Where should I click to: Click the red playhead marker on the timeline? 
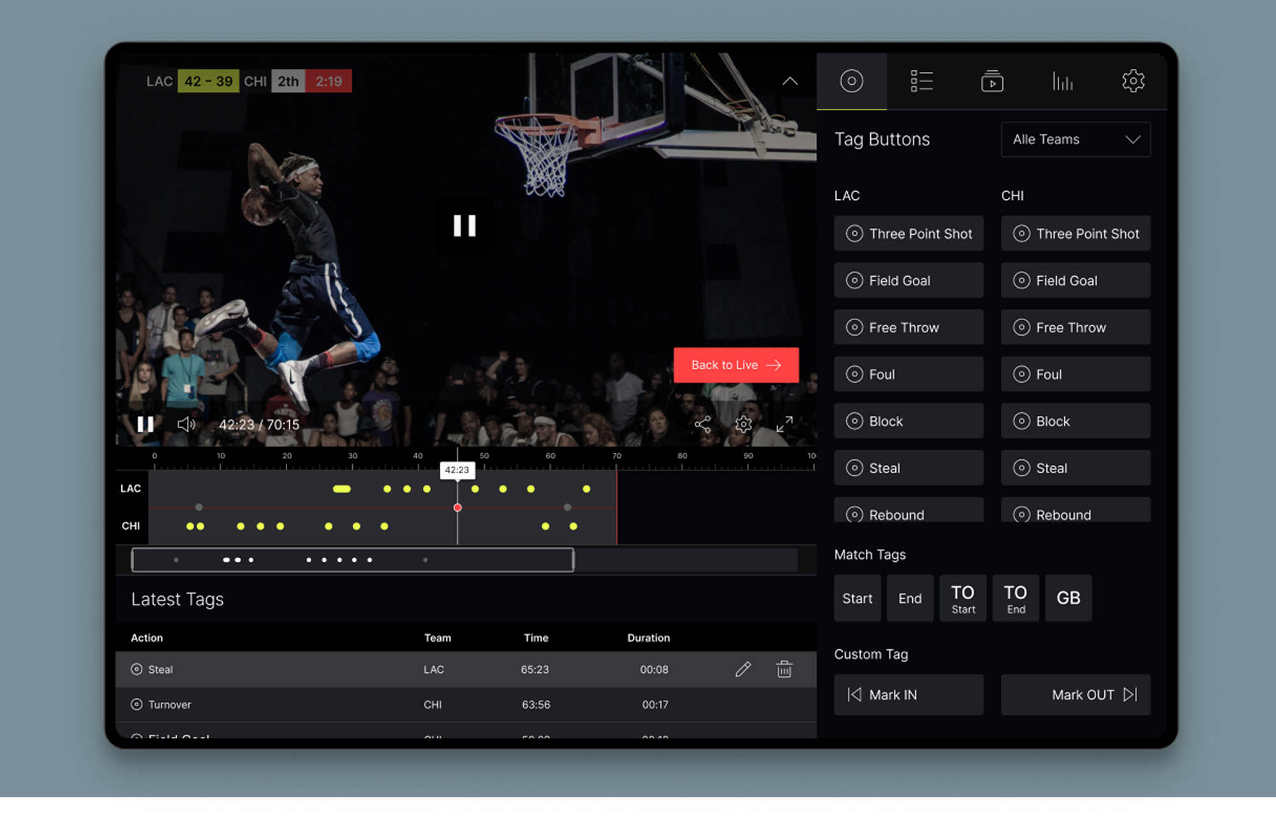pos(457,508)
